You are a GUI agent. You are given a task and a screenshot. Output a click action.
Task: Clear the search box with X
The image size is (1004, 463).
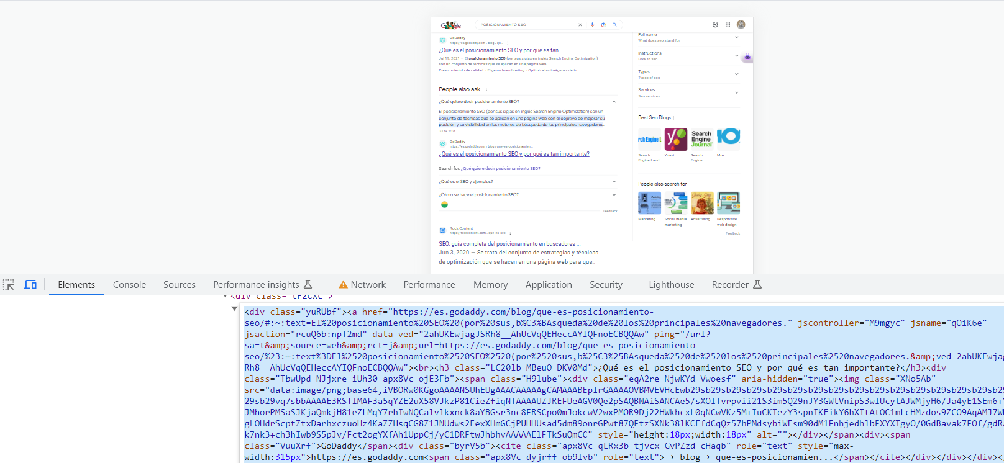580,25
